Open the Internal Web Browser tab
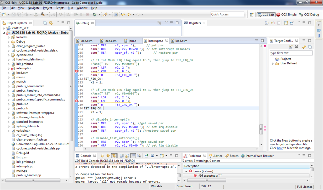 257,156
